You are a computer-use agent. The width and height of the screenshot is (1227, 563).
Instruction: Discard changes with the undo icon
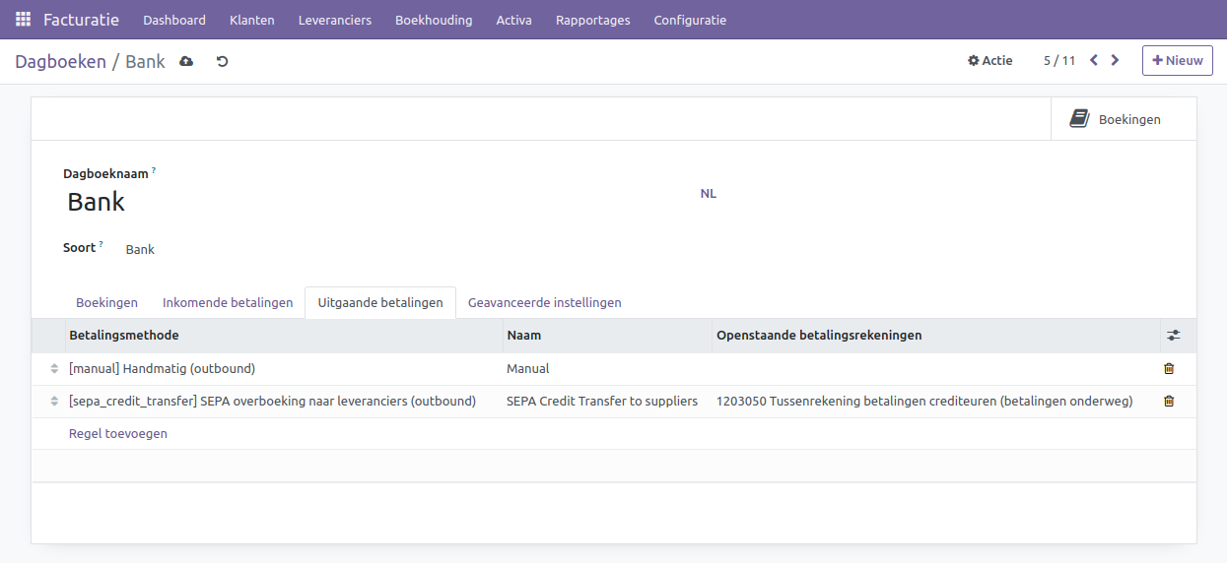[x=222, y=61]
